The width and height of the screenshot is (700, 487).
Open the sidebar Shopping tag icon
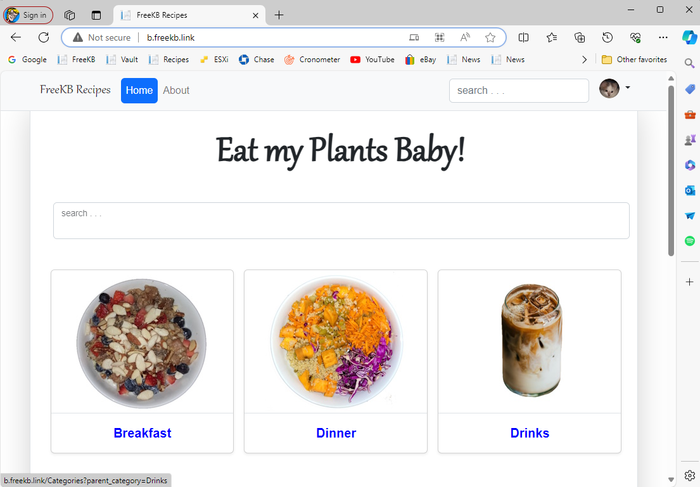[x=690, y=89]
